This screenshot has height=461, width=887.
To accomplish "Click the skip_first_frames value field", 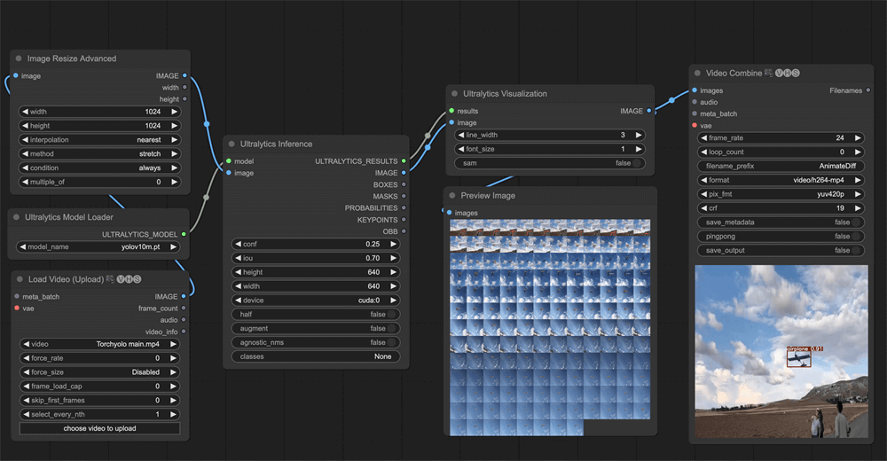I will 100,401.
